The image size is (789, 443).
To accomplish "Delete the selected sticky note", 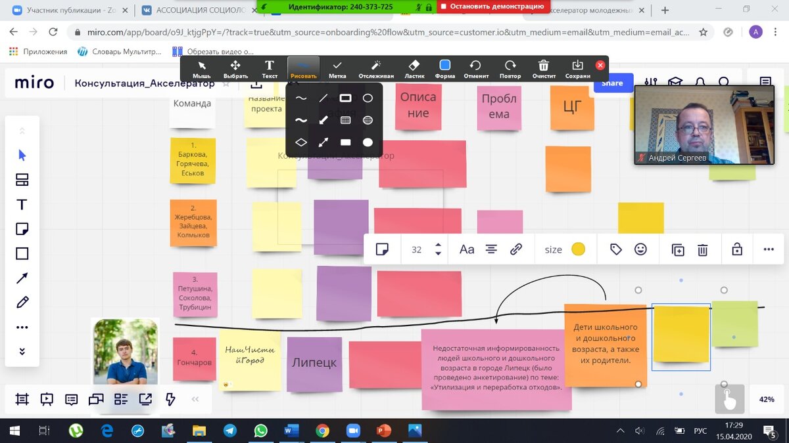I will 702,249.
